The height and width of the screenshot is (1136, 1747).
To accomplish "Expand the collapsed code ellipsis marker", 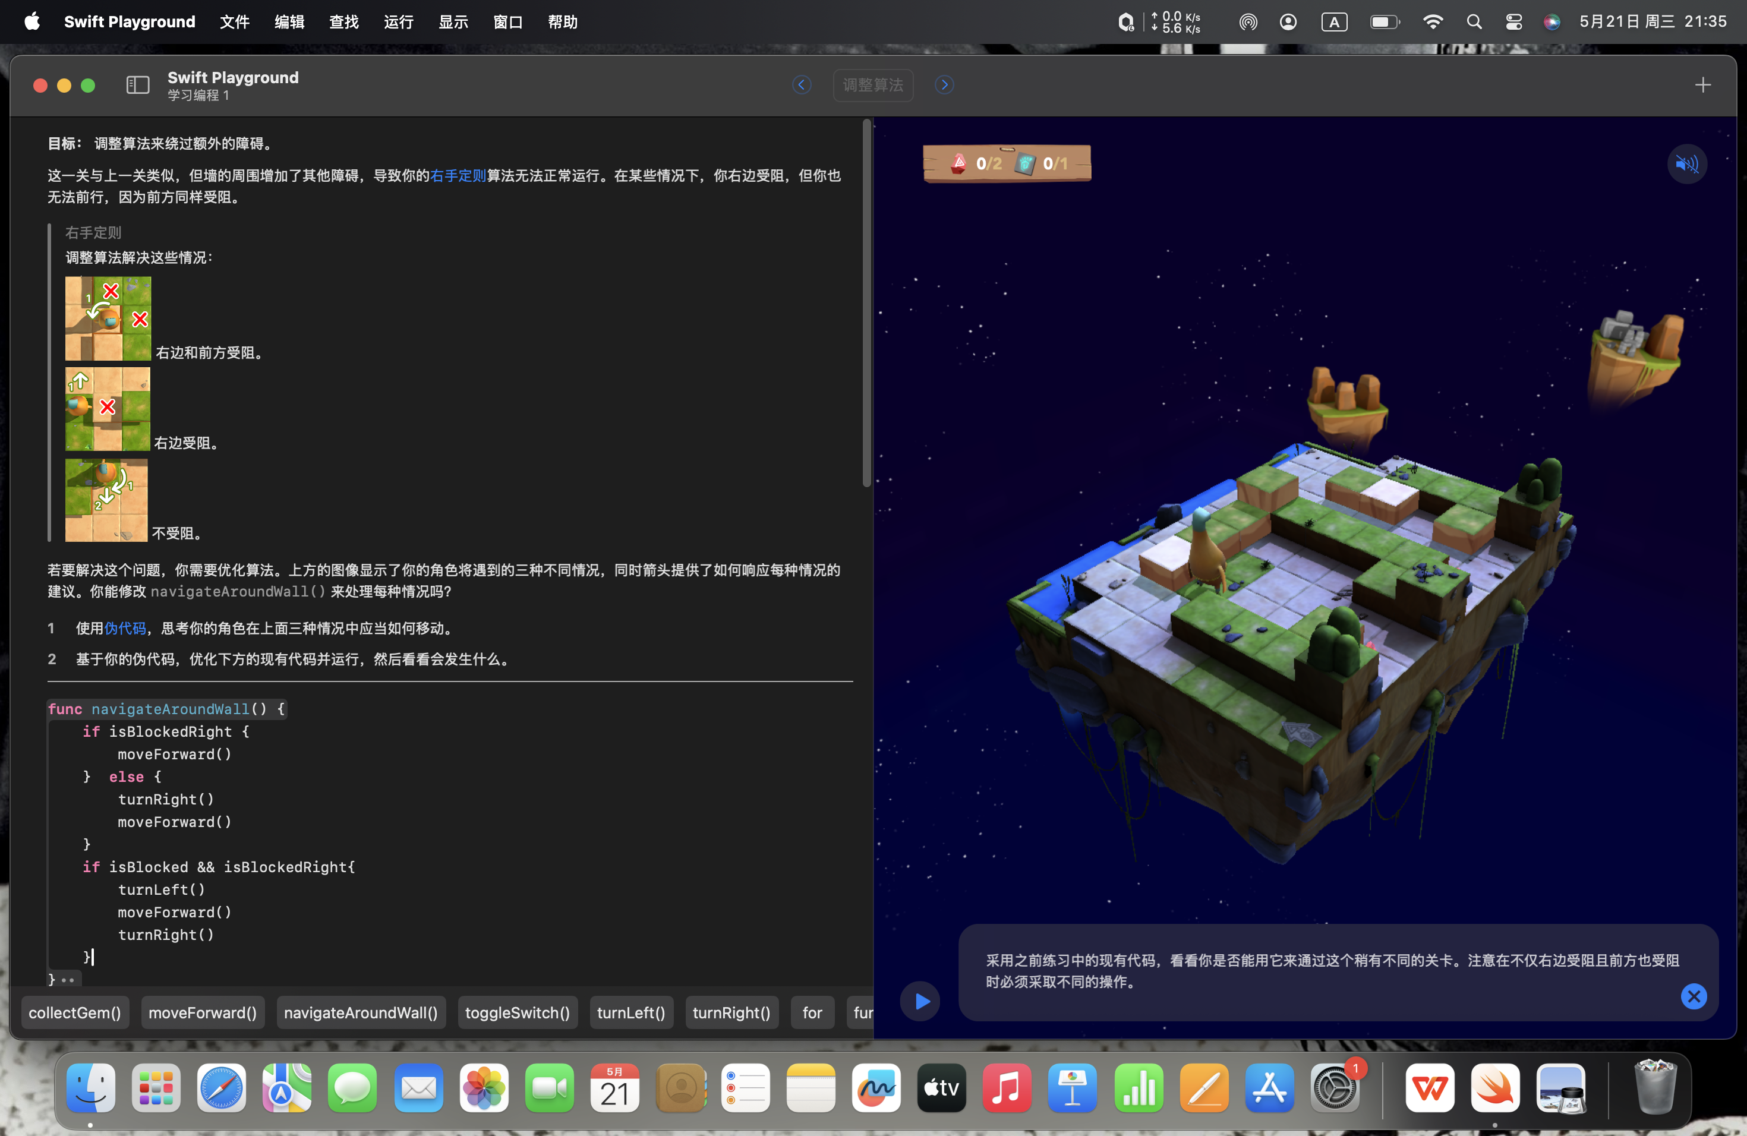I will click(68, 980).
